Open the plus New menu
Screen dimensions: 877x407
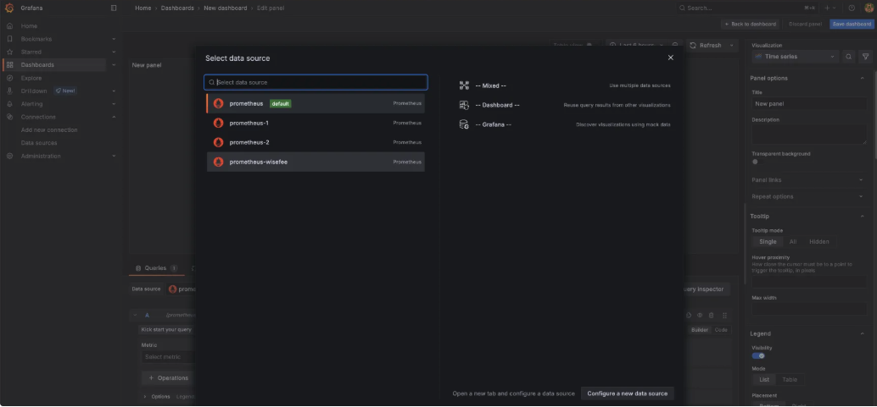(x=830, y=8)
